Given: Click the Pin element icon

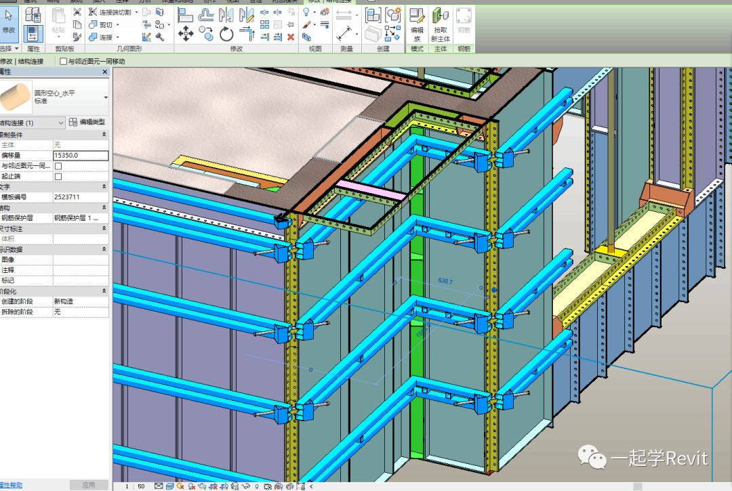Looking at the screenshot, I should [x=291, y=24].
